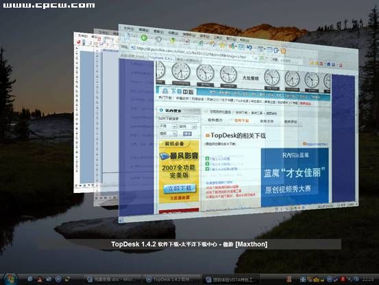Open the dropdown beside the site-search submit button
The width and height of the screenshot is (379, 285).
(x=168, y=133)
